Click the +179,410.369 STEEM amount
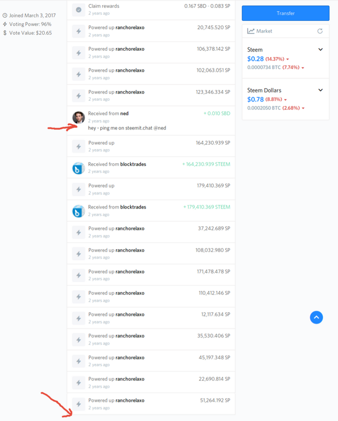 207,207
